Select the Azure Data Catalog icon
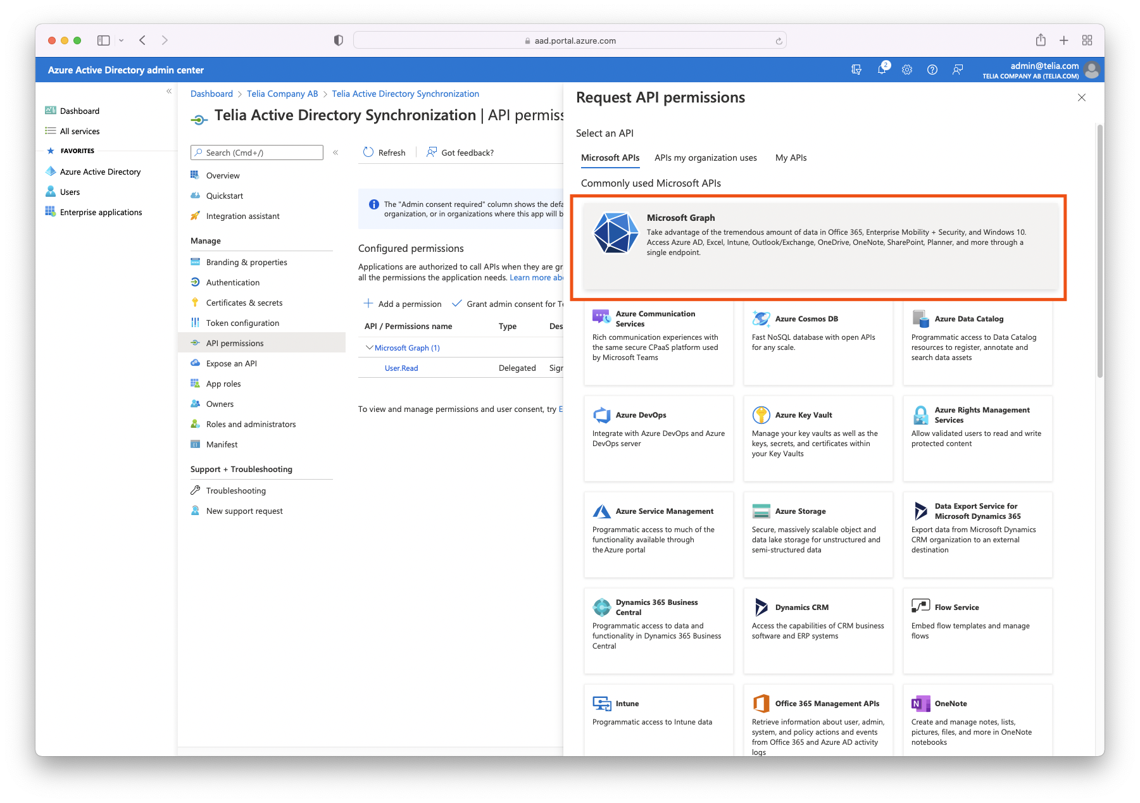 coord(920,318)
